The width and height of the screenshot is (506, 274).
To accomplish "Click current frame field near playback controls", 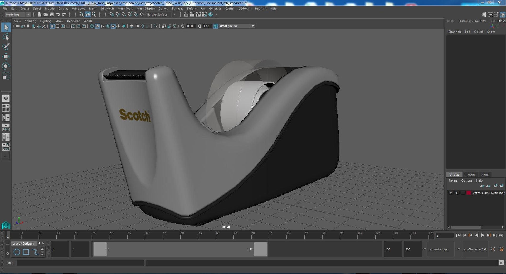I will tap(445, 235).
